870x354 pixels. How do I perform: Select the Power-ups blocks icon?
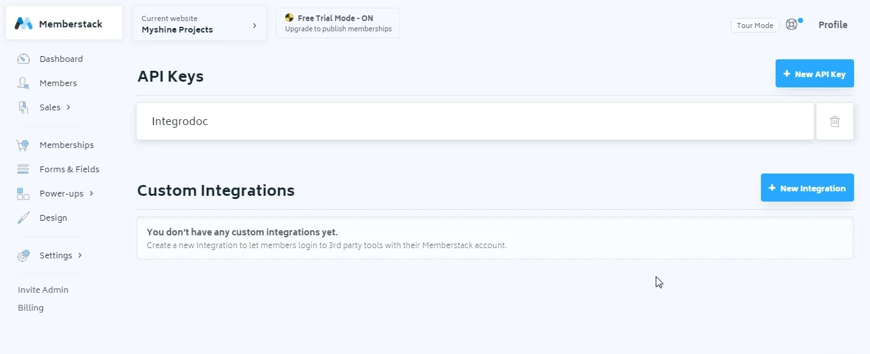click(x=23, y=193)
